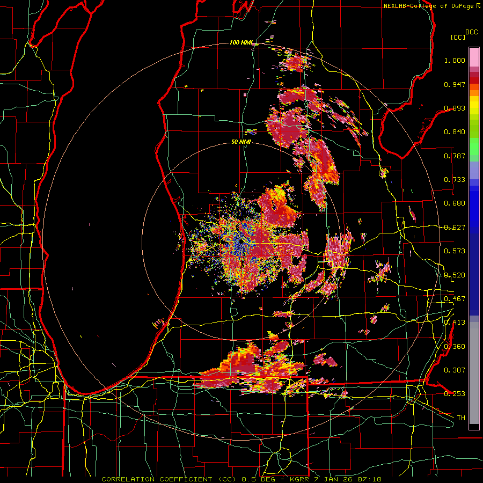Click the 07:10 timestamp in caption
Screen dimensions: 483x483
pos(369,479)
